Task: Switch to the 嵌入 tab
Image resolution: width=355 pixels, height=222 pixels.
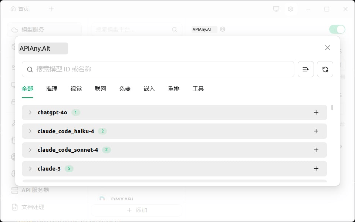Action: pyautogui.click(x=149, y=88)
